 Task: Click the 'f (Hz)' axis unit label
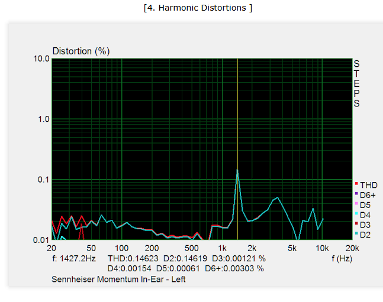pos(342,258)
